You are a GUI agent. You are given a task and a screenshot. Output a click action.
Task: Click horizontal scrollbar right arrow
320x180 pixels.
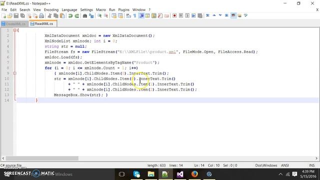click(316, 158)
